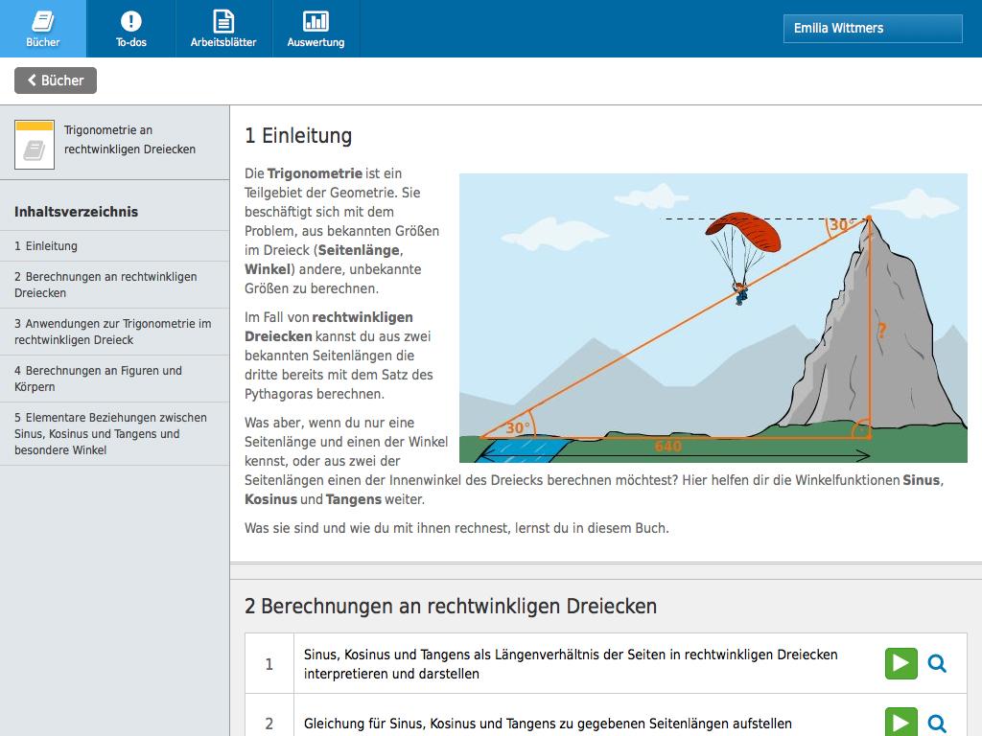Open the To-dos exclamation icon
The width and height of the screenshot is (982, 736).
click(131, 21)
